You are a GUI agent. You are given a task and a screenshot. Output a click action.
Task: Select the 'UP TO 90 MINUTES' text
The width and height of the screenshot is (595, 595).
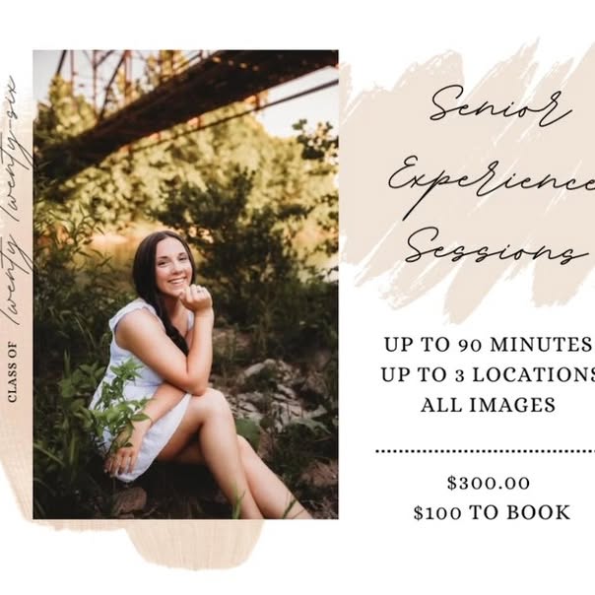pos(488,345)
